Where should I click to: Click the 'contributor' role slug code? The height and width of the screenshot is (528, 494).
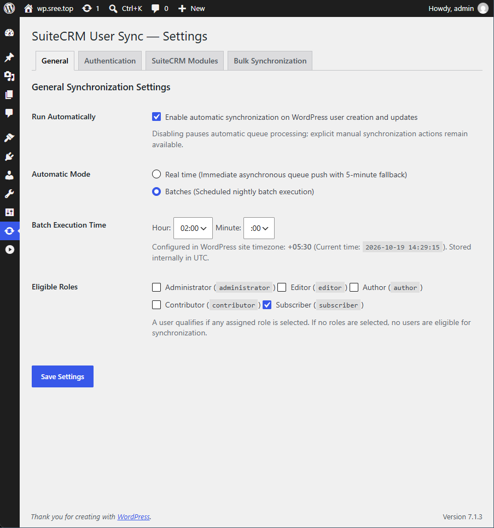pos(234,305)
